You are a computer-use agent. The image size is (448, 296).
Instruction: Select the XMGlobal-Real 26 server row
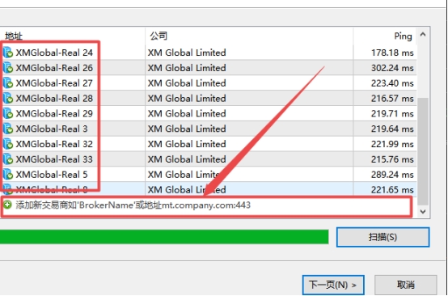click(209, 68)
